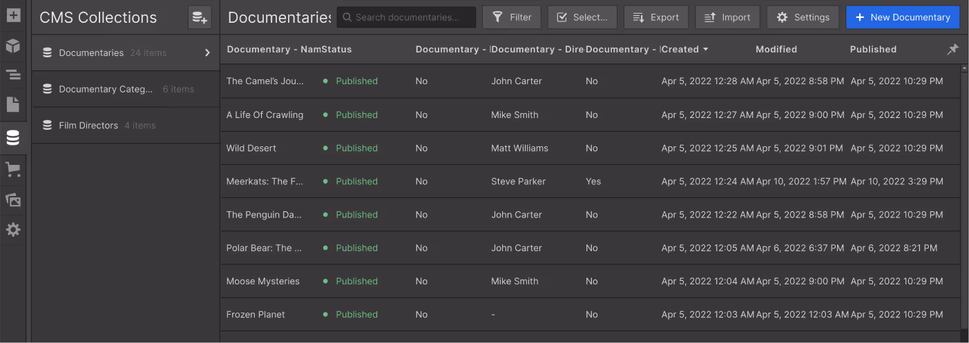Open the Assets images icon
The image size is (969, 343).
(12, 199)
